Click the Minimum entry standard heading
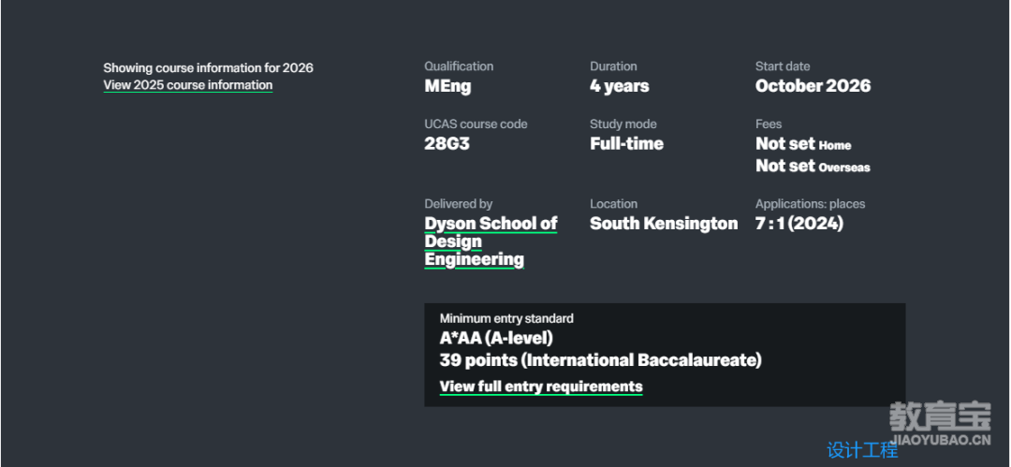 pyautogui.click(x=506, y=318)
